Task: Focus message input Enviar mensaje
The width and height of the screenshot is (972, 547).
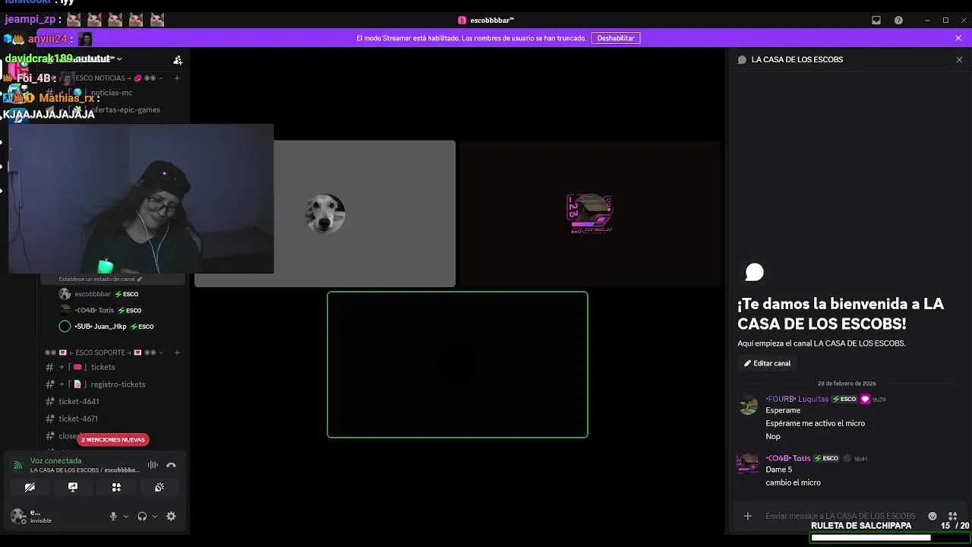Action: tap(840, 516)
